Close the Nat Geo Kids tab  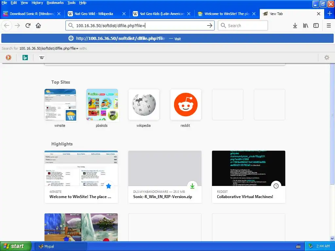tap(189, 14)
